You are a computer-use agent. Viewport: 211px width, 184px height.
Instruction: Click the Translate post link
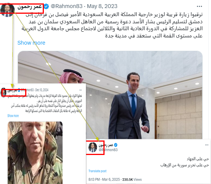(97, 171)
